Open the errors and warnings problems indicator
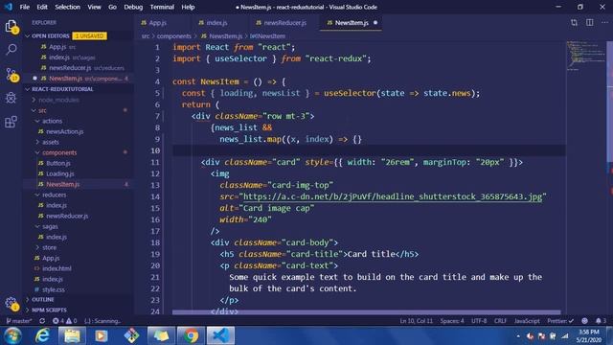 click(x=65, y=321)
